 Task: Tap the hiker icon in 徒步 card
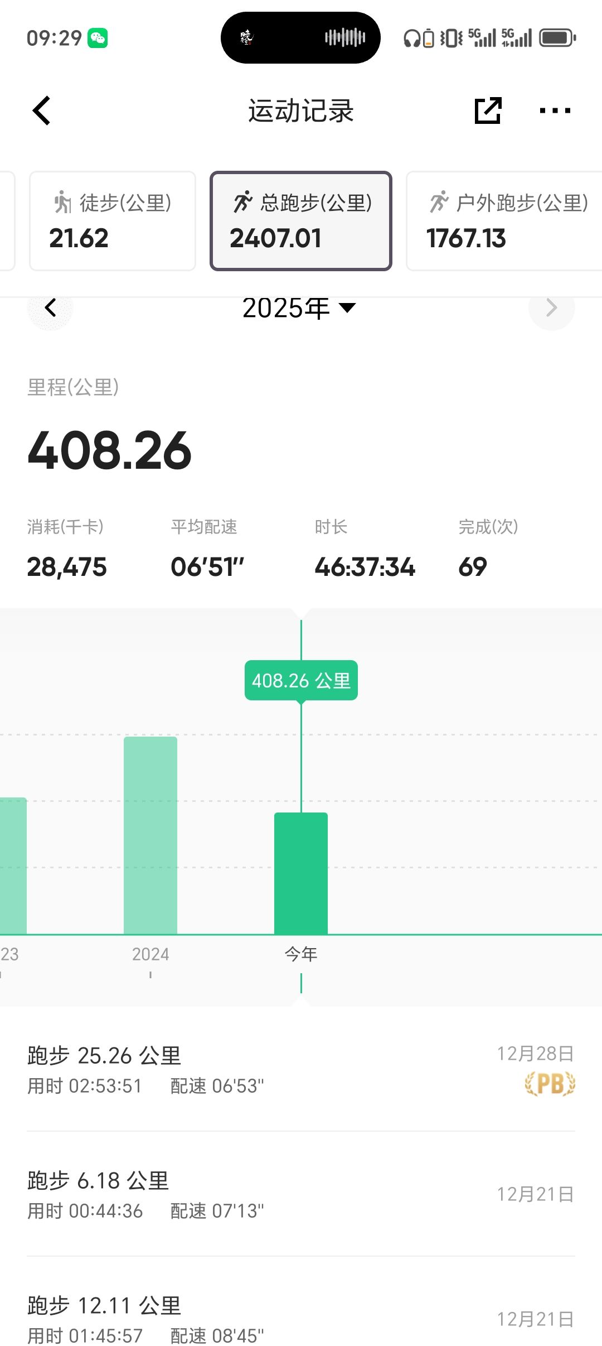tap(62, 202)
